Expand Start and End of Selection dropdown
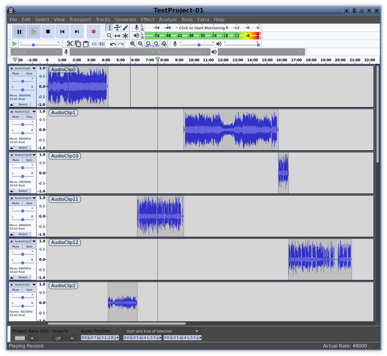 point(196,331)
